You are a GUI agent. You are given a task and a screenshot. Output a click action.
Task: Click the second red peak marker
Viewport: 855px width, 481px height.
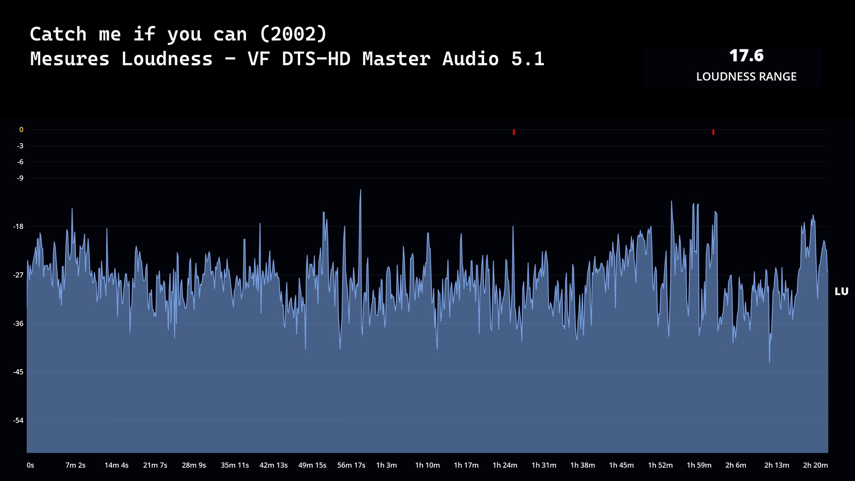(713, 132)
